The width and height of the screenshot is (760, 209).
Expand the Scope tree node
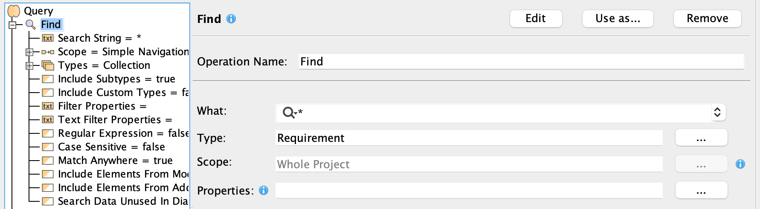tap(29, 52)
